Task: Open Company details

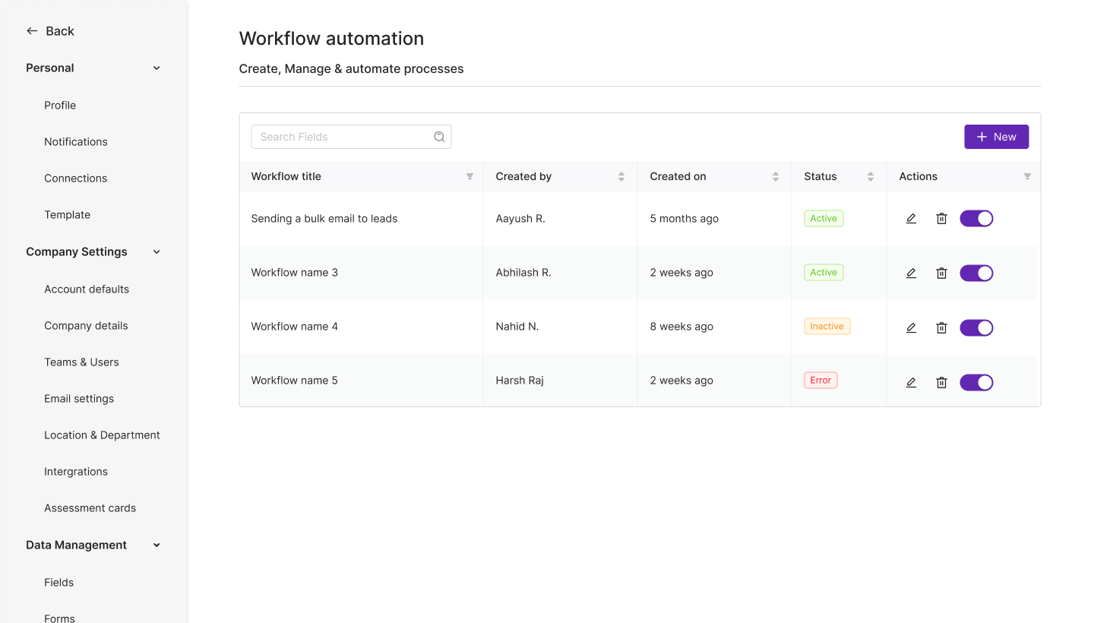Action: [x=86, y=325]
